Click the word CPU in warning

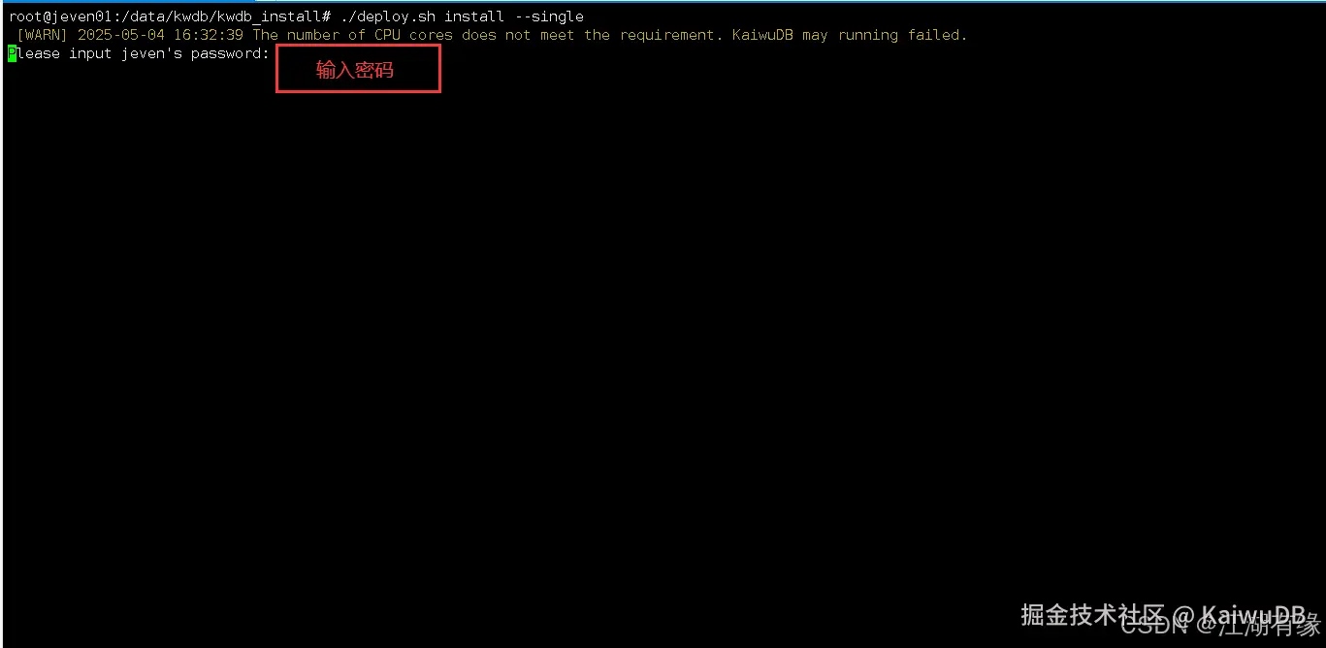tap(387, 35)
